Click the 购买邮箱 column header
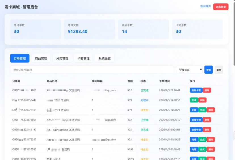Viewport: 235px width, 160px height. point(97,81)
